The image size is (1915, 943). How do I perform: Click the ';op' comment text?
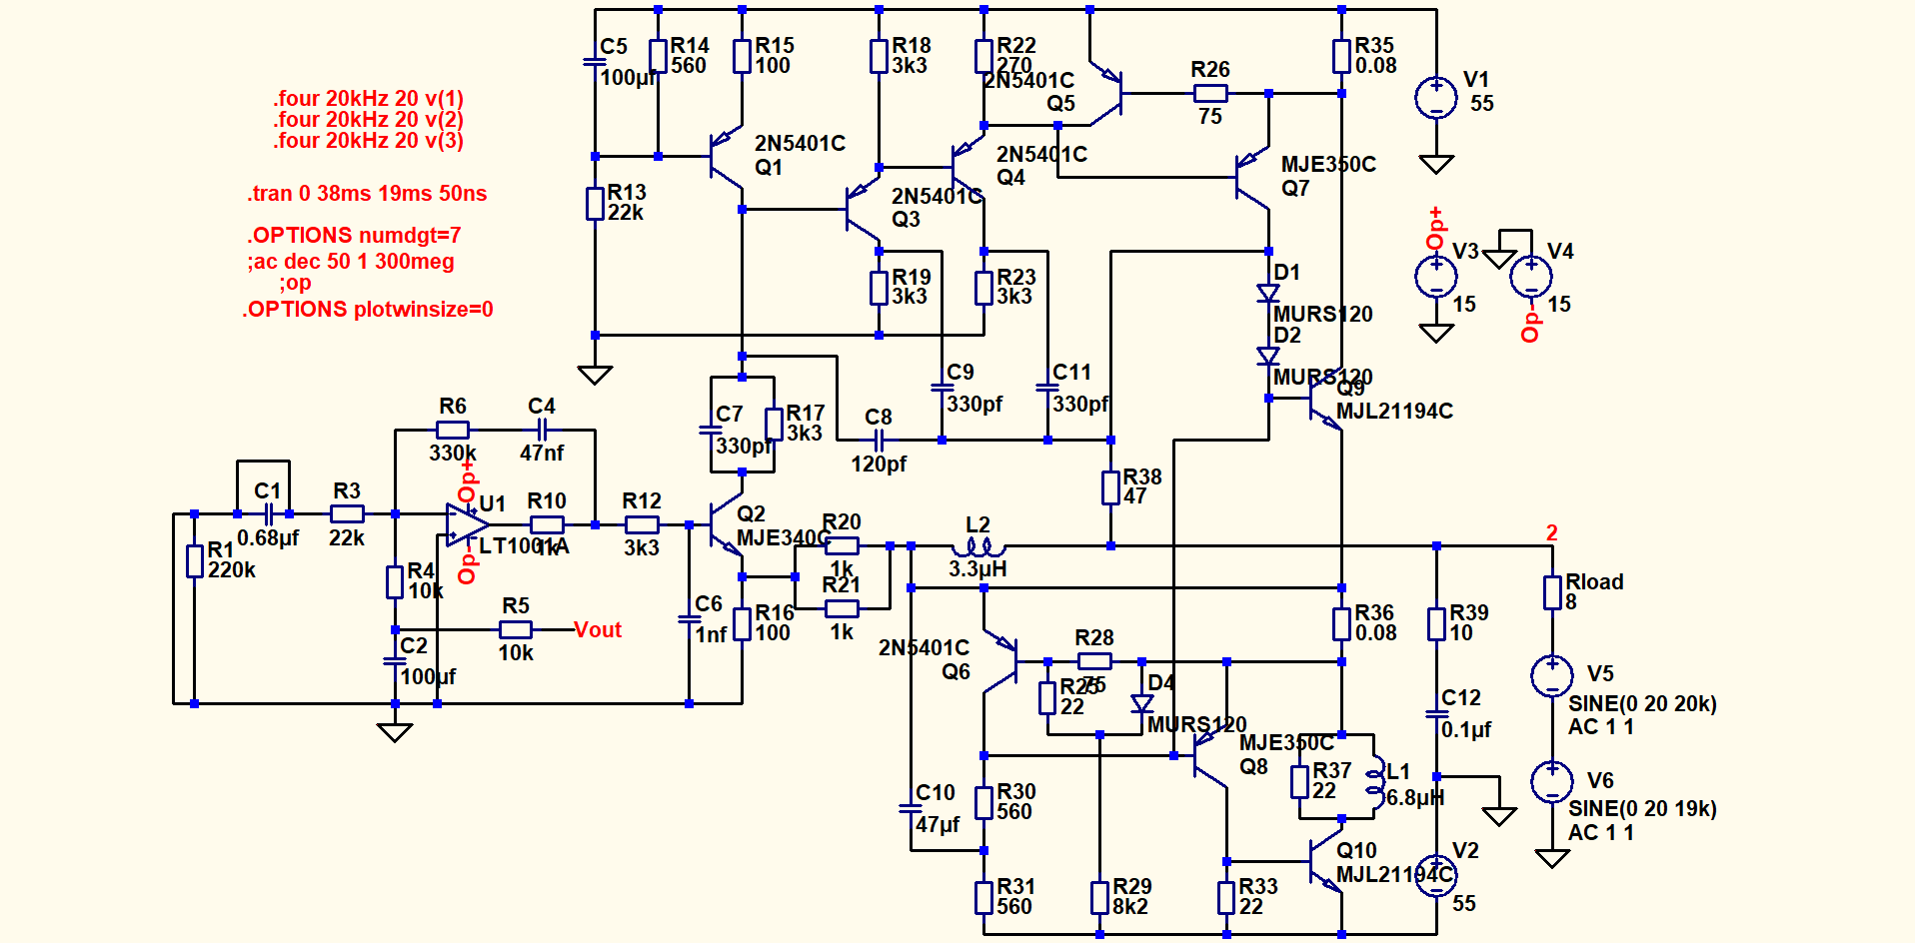[x=295, y=284]
